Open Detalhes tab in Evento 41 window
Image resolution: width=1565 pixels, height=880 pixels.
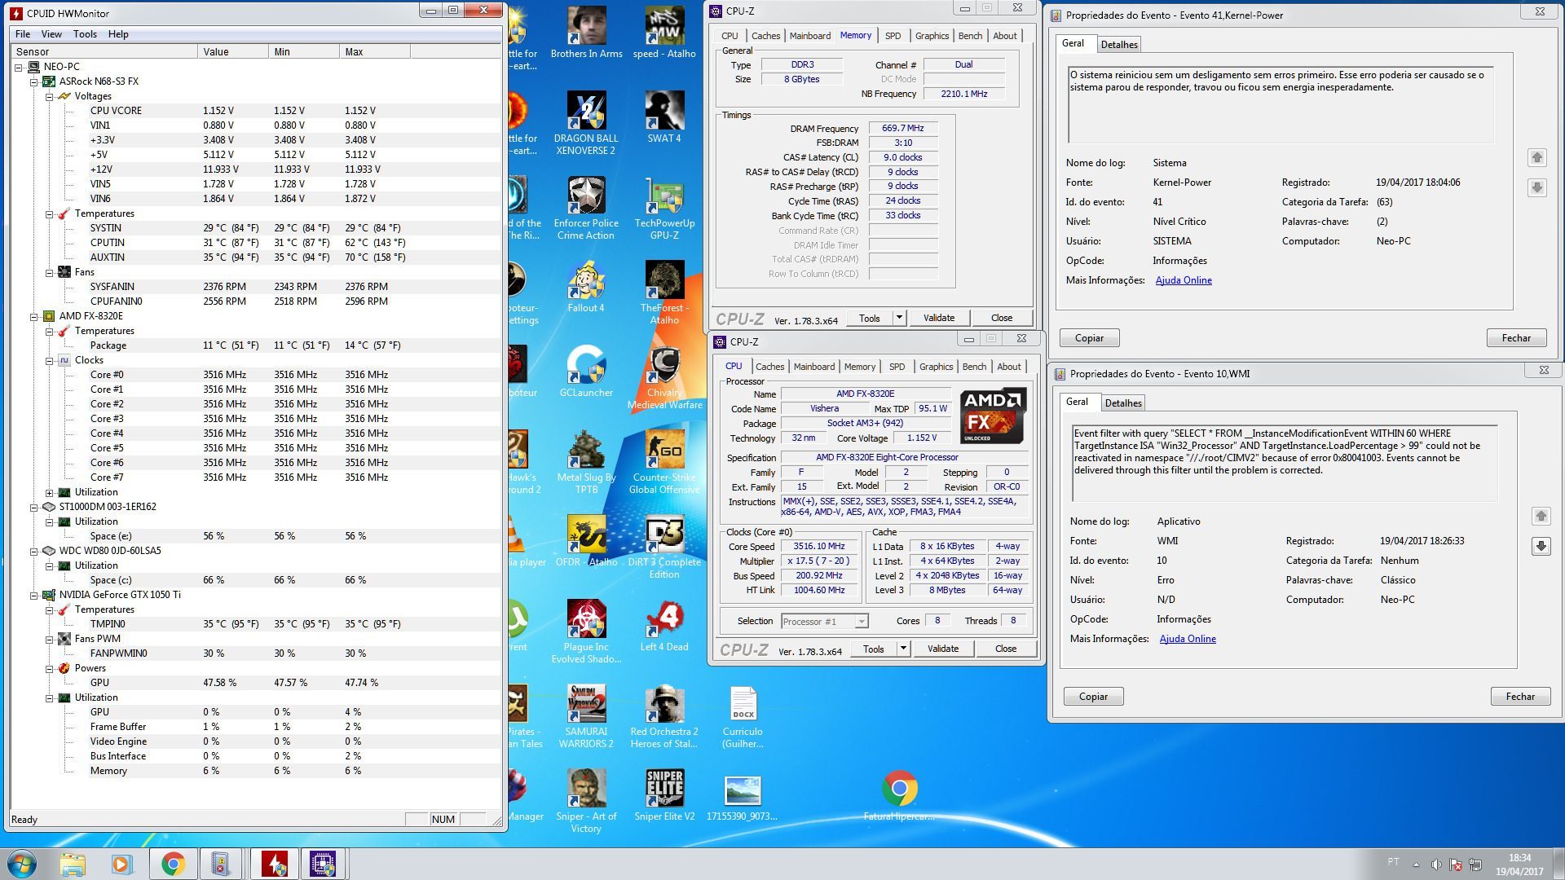point(1119,45)
